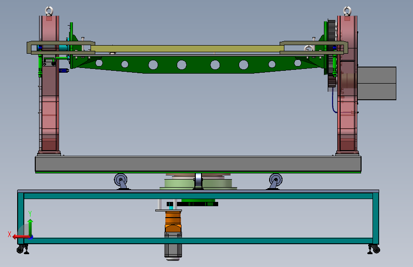The height and width of the screenshot is (267, 413).
Task: Click the left swivel caster under base beam
Action: (121, 181)
